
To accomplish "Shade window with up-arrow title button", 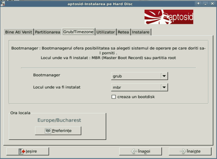I will point(198,4).
